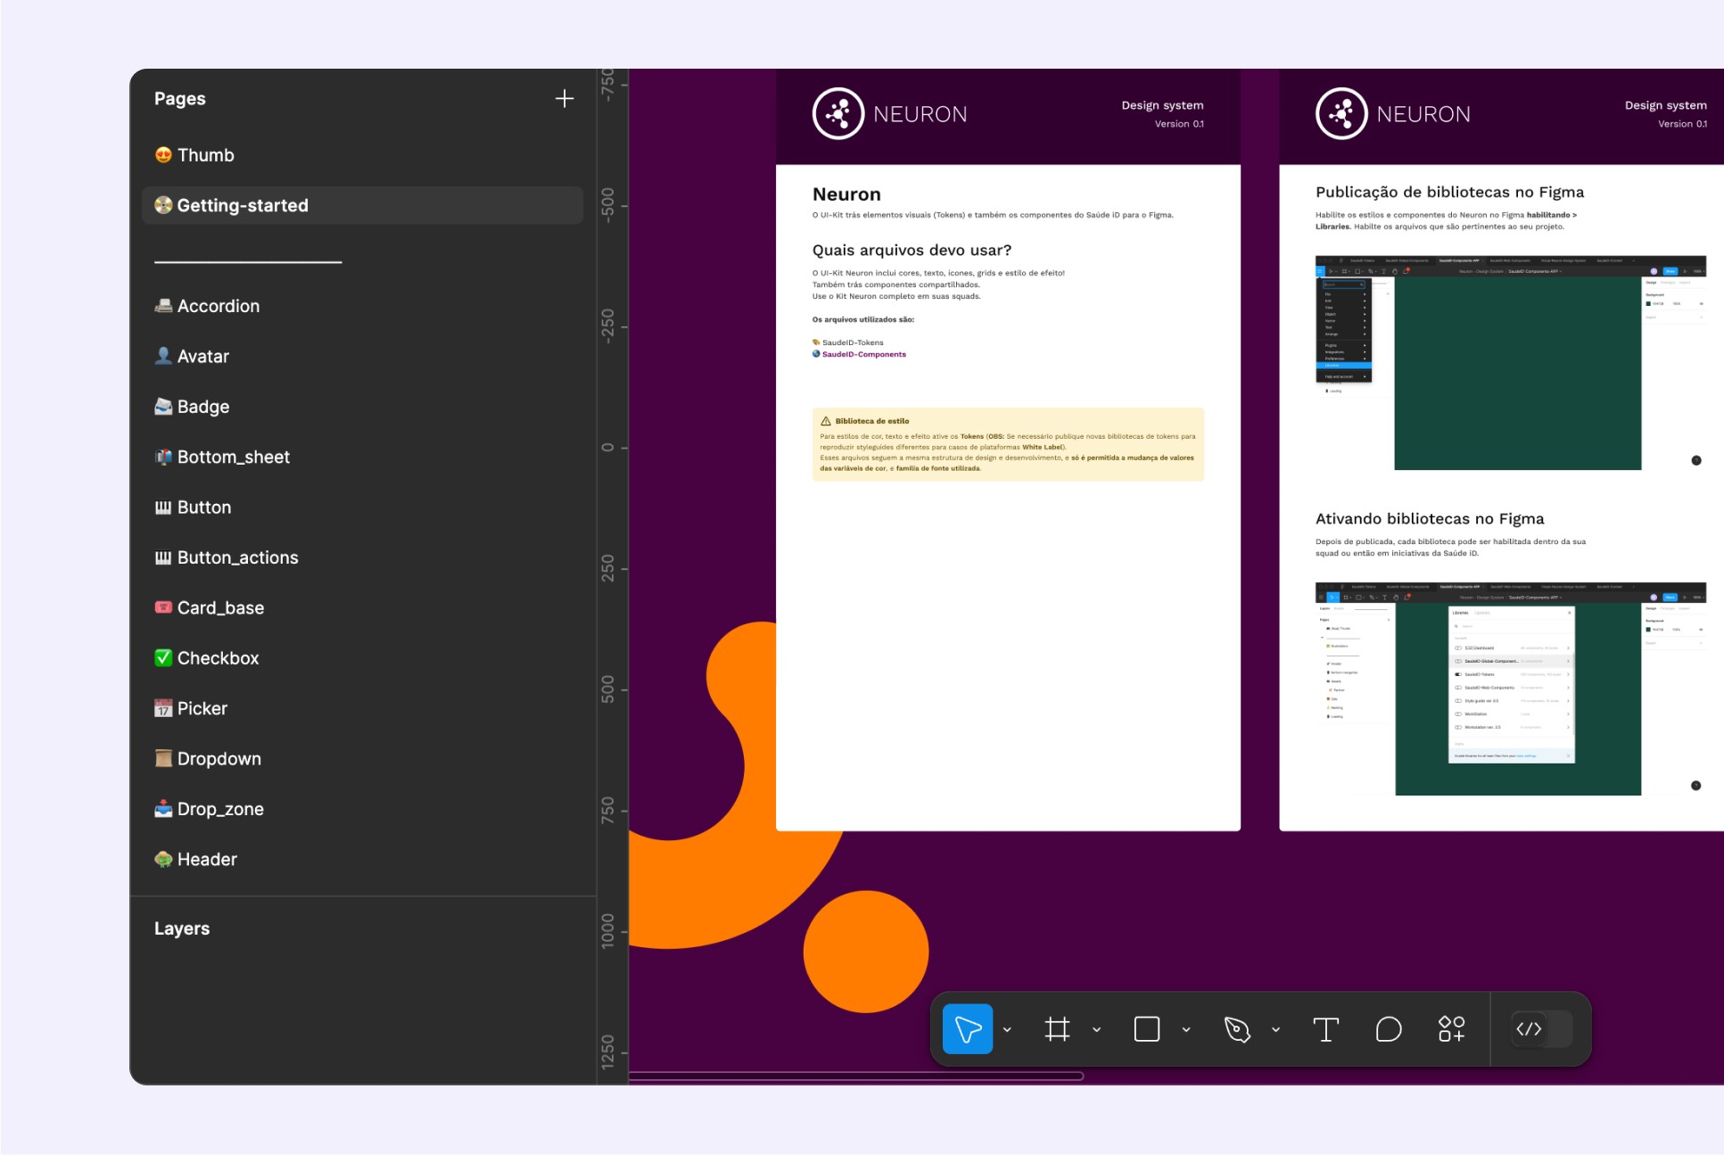The width and height of the screenshot is (1724, 1155).
Task: Select the Move tool arrow
Action: click(x=968, y=1029)
